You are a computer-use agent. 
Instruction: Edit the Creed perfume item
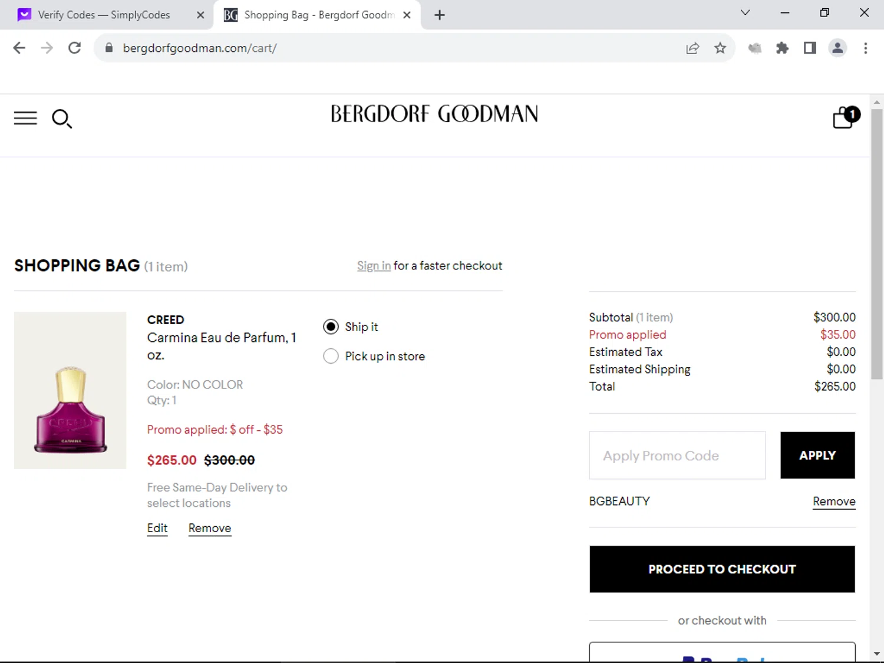[157, 528]
